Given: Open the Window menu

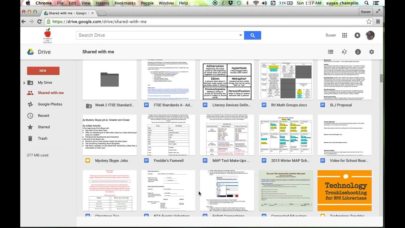Looking at the screenshot, I should (x=166, y=3).
